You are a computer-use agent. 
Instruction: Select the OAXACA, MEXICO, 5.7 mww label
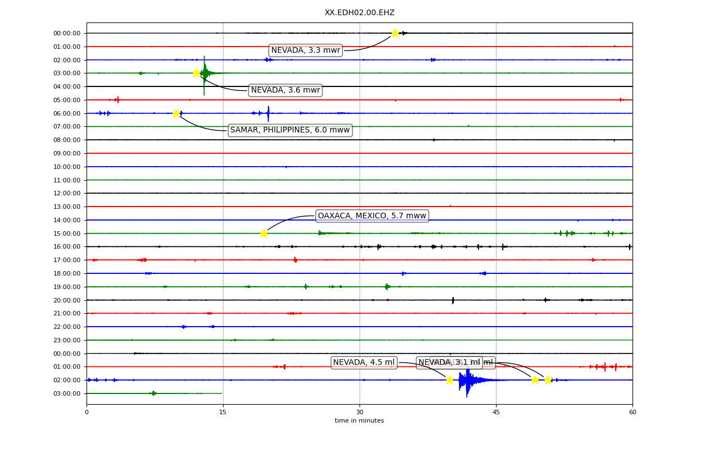pos(372,216)
